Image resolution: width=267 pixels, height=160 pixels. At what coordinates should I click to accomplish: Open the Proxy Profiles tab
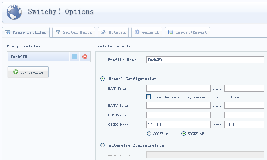[26, 32]
